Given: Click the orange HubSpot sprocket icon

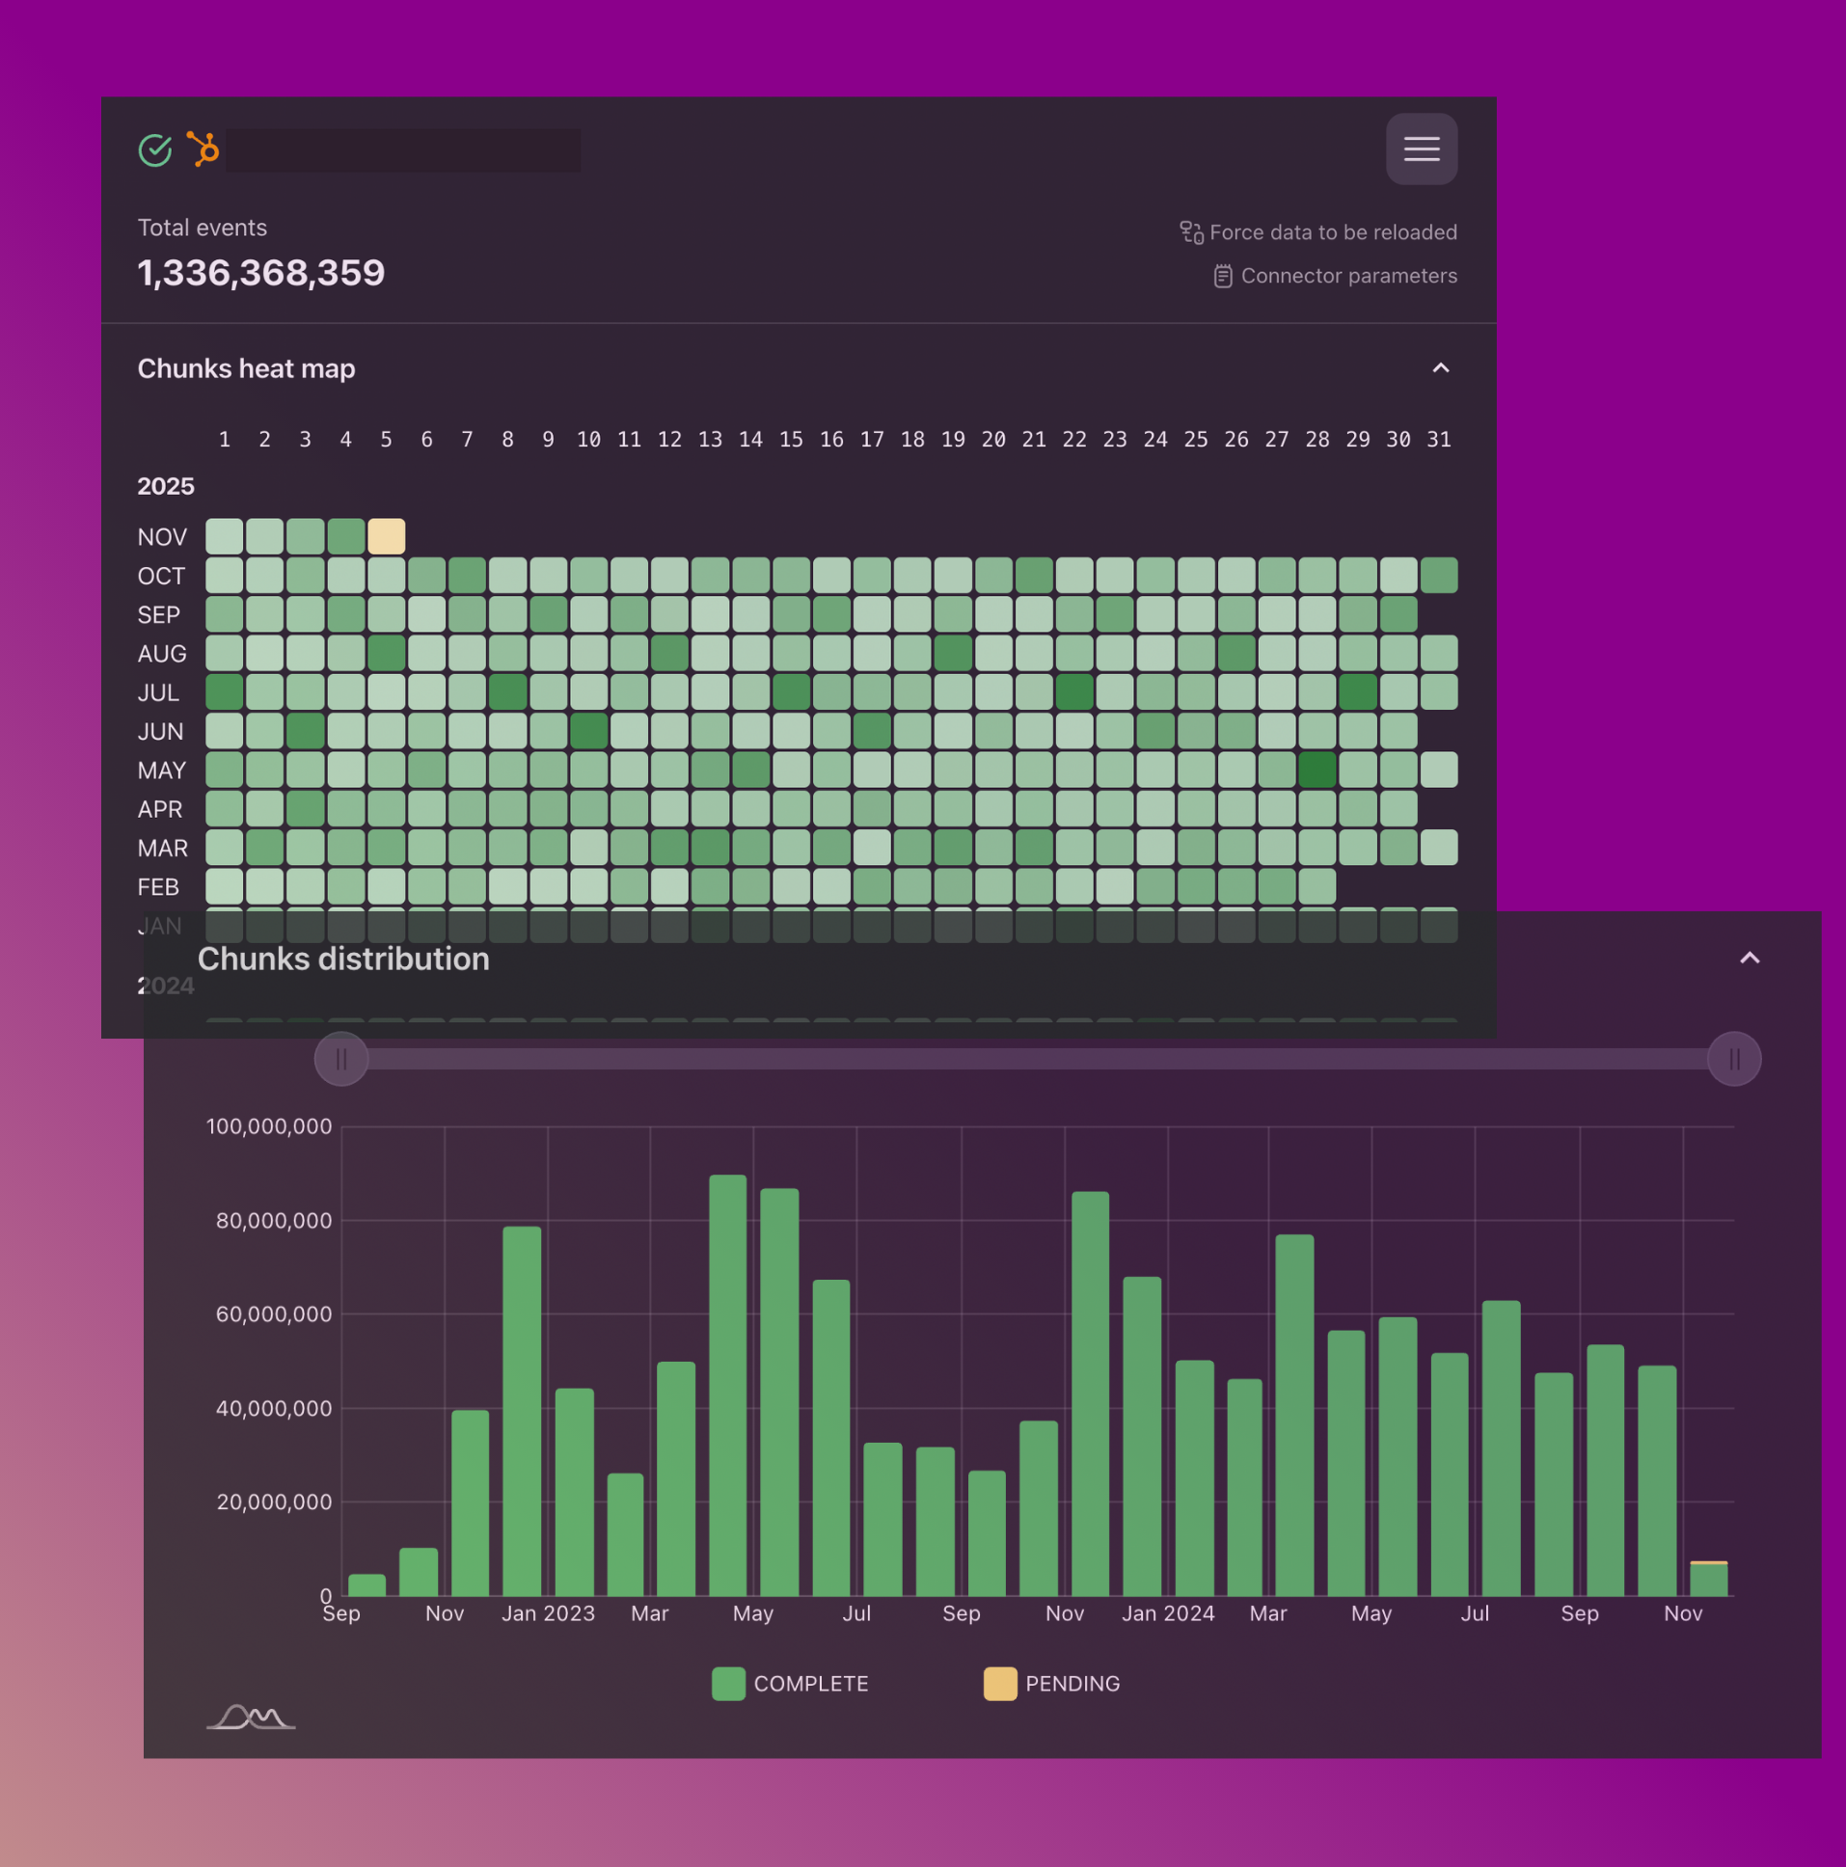Looking at the screenshot, I should pos(202,149).
